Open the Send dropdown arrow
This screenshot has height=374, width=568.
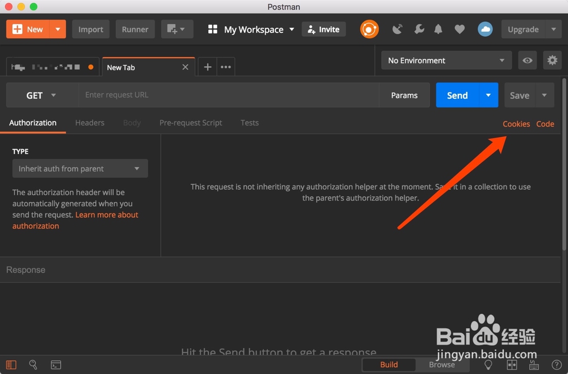click(488, 95)
